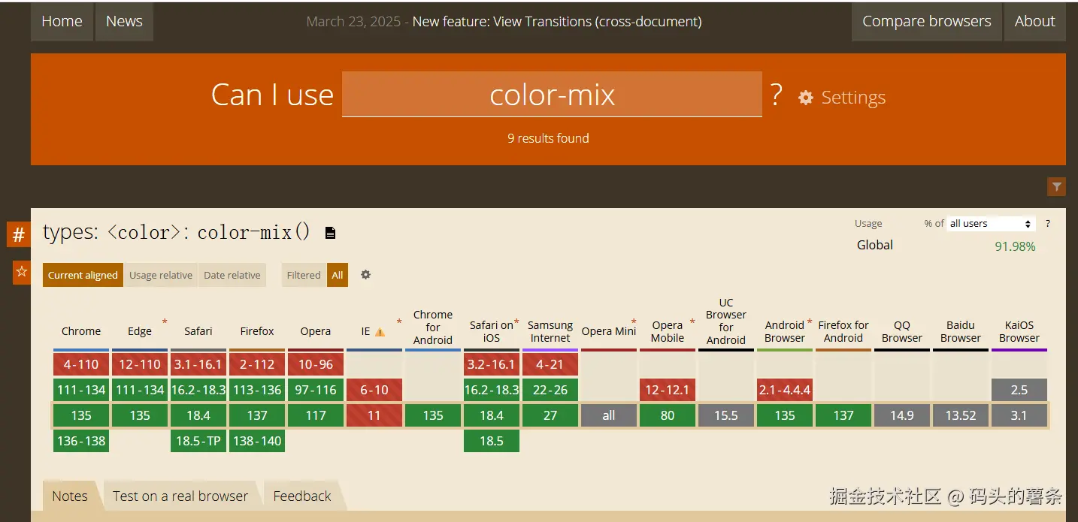Image resolution: width=1078 pixels, height=522 pixels.
Task: Click the Edge column header
Action: (x=140, y=331)
